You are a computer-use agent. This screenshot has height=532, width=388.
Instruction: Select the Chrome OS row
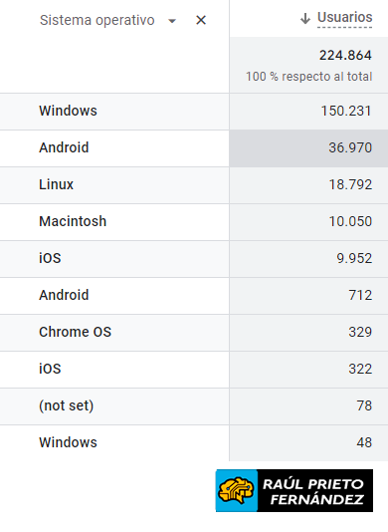194,333
